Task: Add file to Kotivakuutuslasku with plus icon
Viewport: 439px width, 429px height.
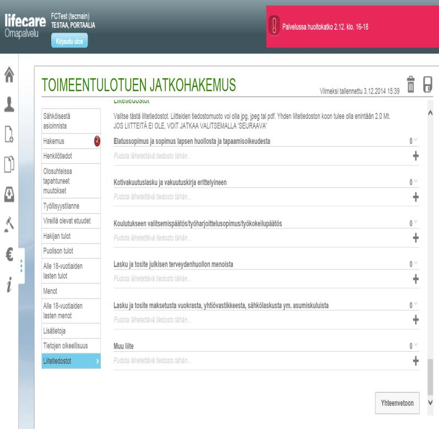Action: pyautogui.click(x=416, y=197)
